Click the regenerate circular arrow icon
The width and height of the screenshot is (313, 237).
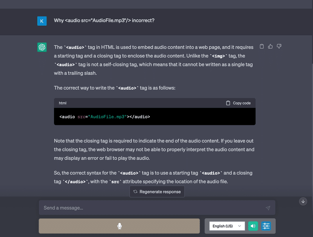(x=135, y=192)
